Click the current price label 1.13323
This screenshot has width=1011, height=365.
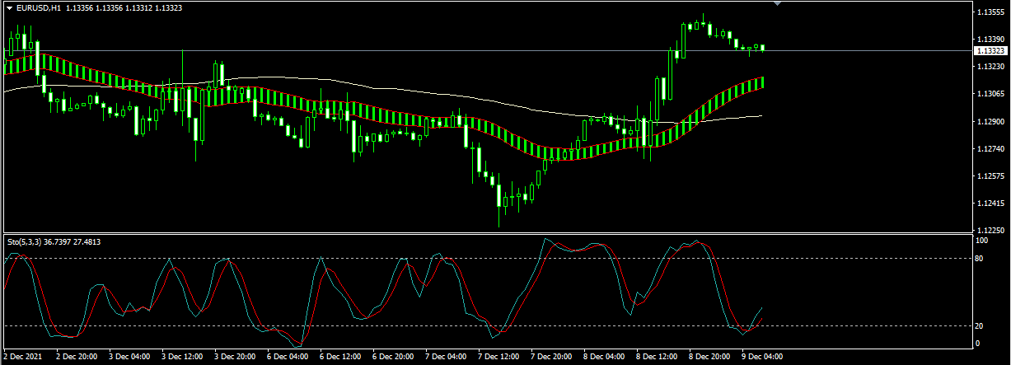(x=990, y=51)
